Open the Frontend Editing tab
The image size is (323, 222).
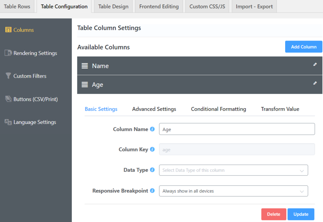click(x=159, y=6)
